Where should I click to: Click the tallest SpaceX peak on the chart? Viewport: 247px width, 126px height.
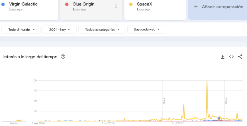tap(207, 81)
